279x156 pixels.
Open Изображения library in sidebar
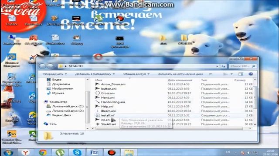(63, 88)
